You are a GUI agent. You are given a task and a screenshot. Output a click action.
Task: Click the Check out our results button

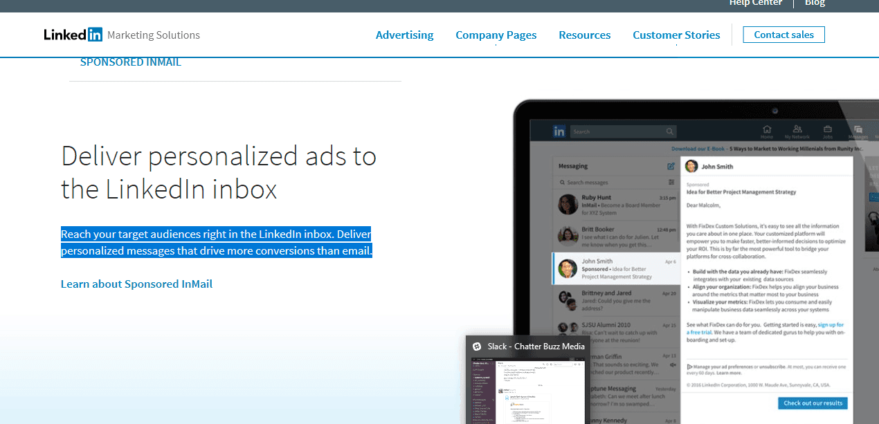[813, 403]
